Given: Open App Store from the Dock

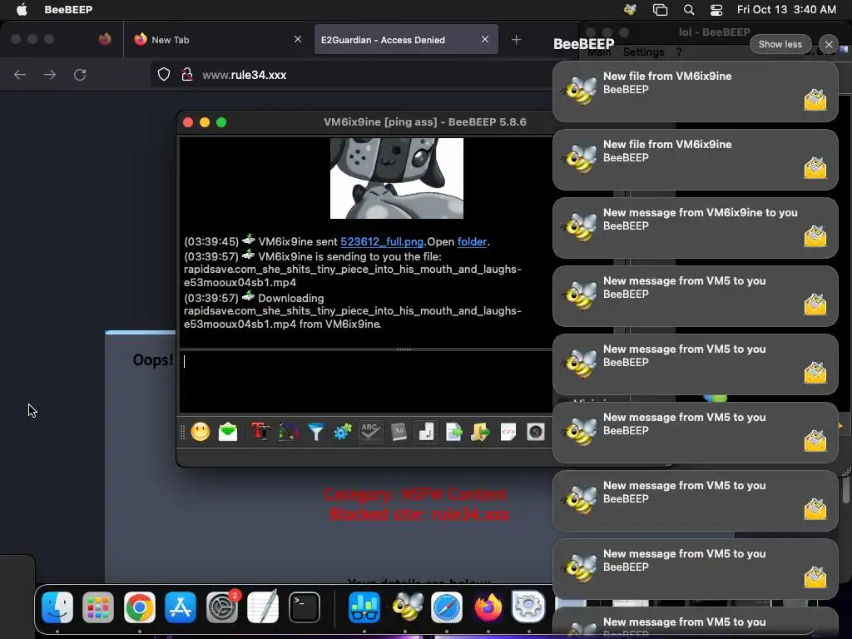Looking at the screenshot, I should coord(181,607).
